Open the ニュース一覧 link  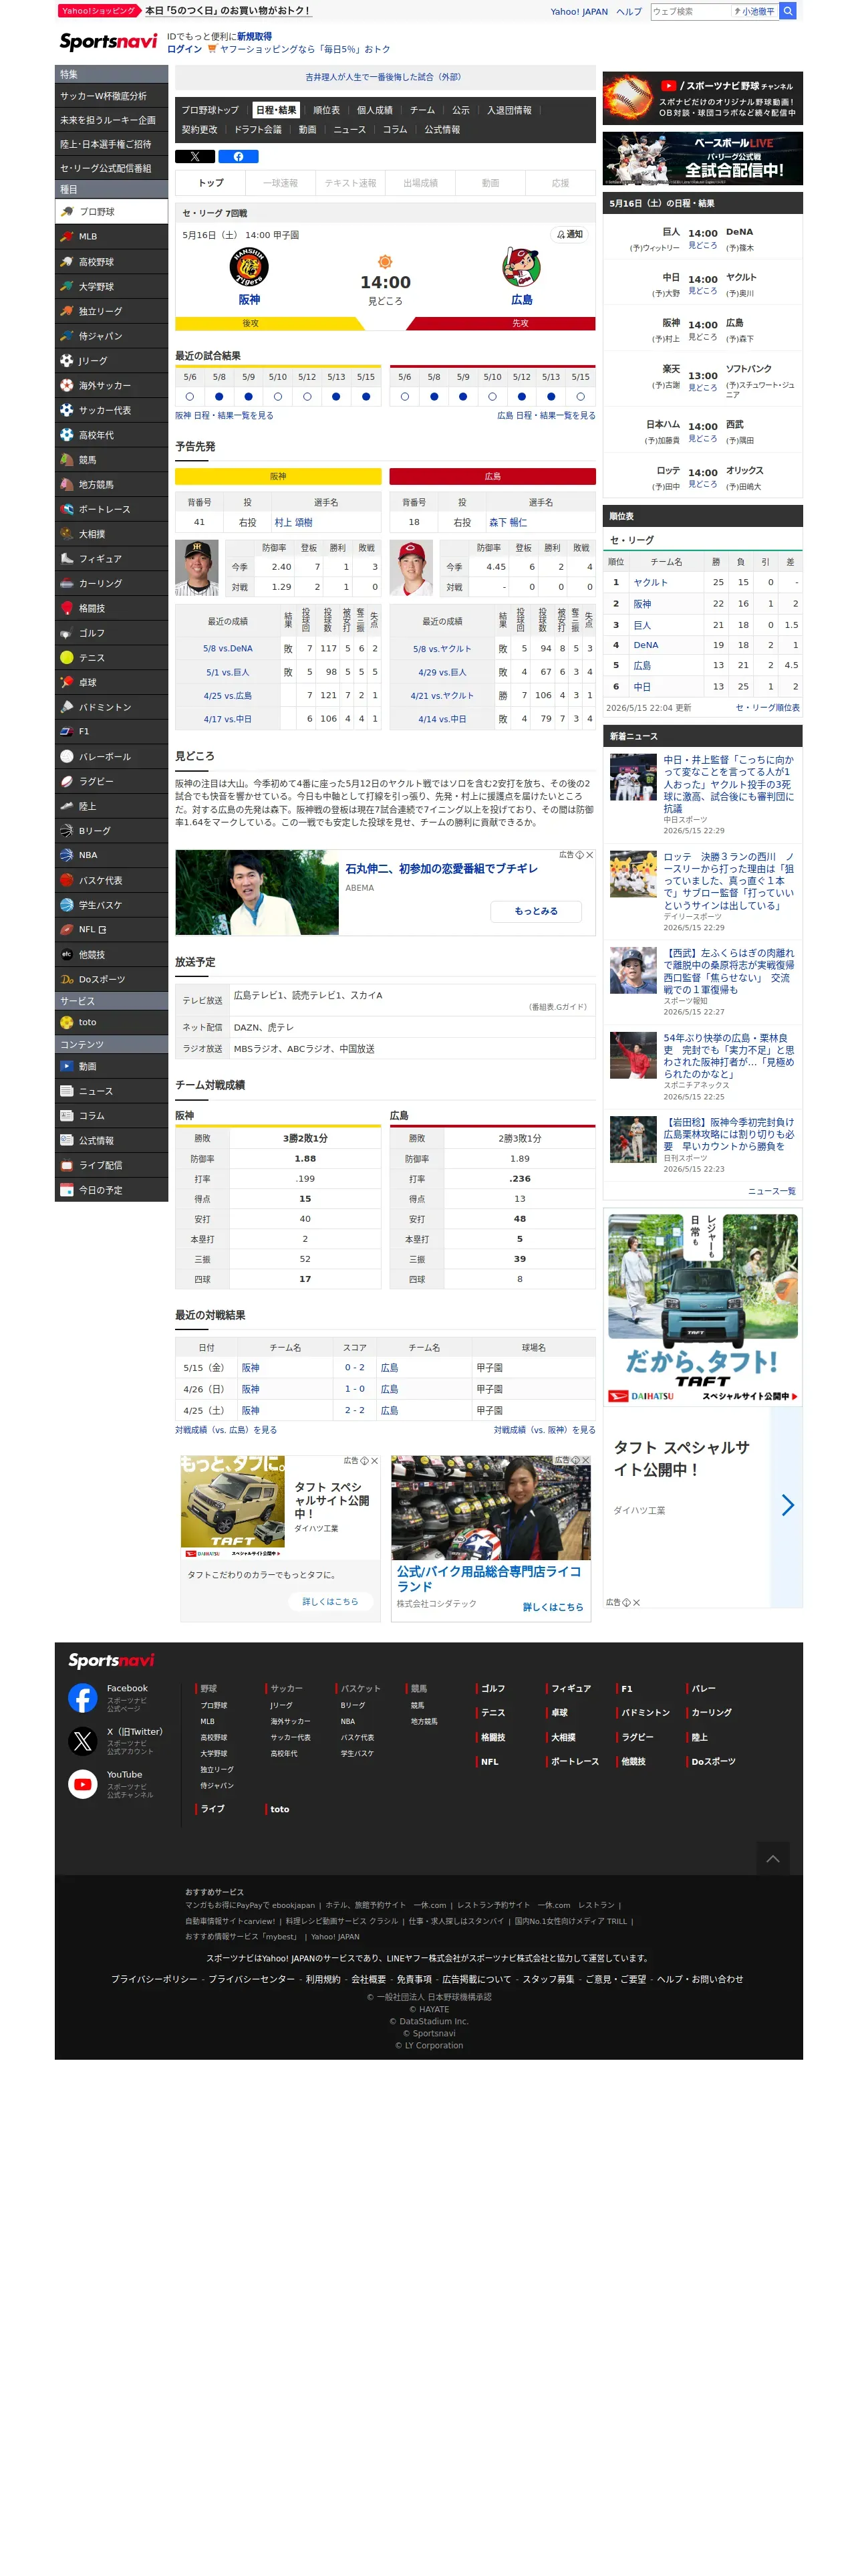pos(771,1191)
